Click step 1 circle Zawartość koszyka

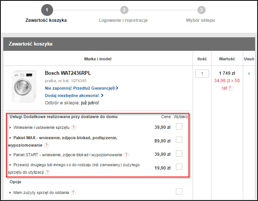click(x=46, y=10)
